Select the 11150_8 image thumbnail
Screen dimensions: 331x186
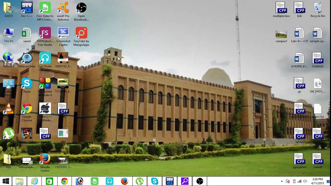[x=63, y=86]
